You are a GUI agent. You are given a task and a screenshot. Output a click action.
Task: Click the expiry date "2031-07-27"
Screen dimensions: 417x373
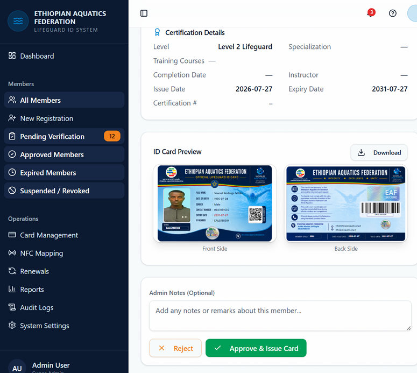pos(390,89)
